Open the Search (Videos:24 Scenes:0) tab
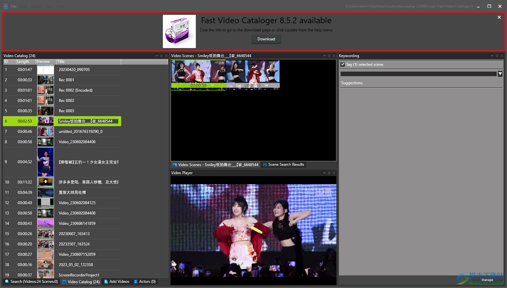Image resolution: width=507 pixels, height=288 pixels. [31, 282]
